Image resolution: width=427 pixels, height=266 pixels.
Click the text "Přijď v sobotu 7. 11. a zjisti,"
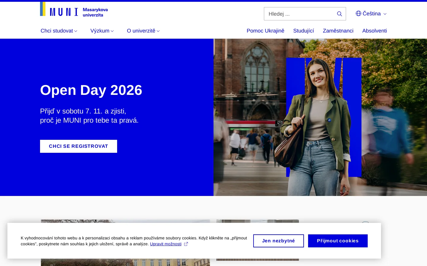point(83,111)
